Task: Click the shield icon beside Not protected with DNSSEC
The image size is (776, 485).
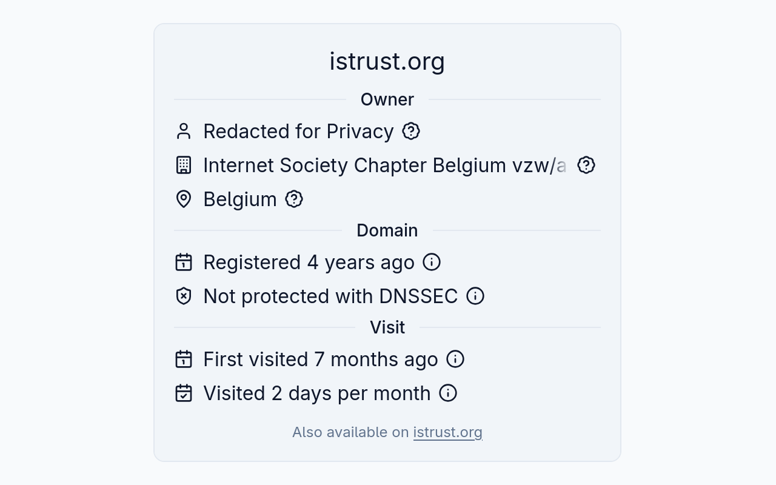Action: (x=184, y=296)
